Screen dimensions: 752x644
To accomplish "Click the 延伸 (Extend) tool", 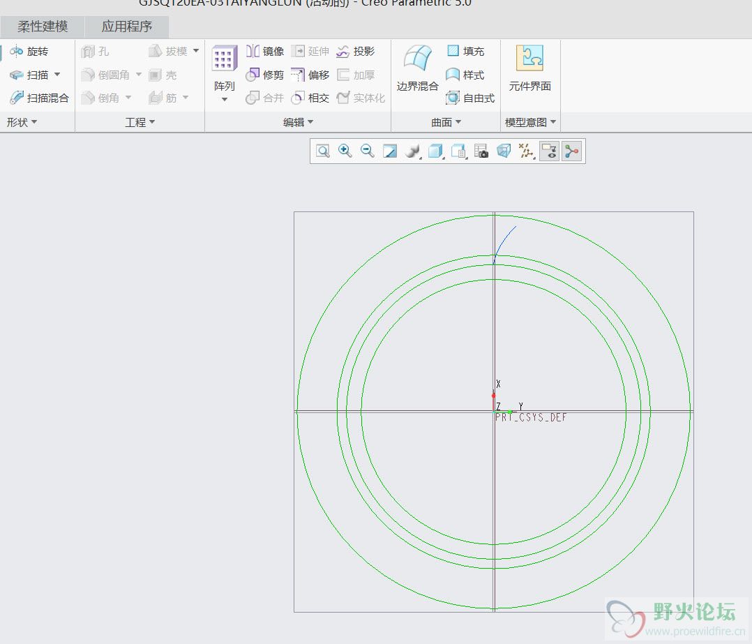I will pyautogui.click(x=310, y=52).
